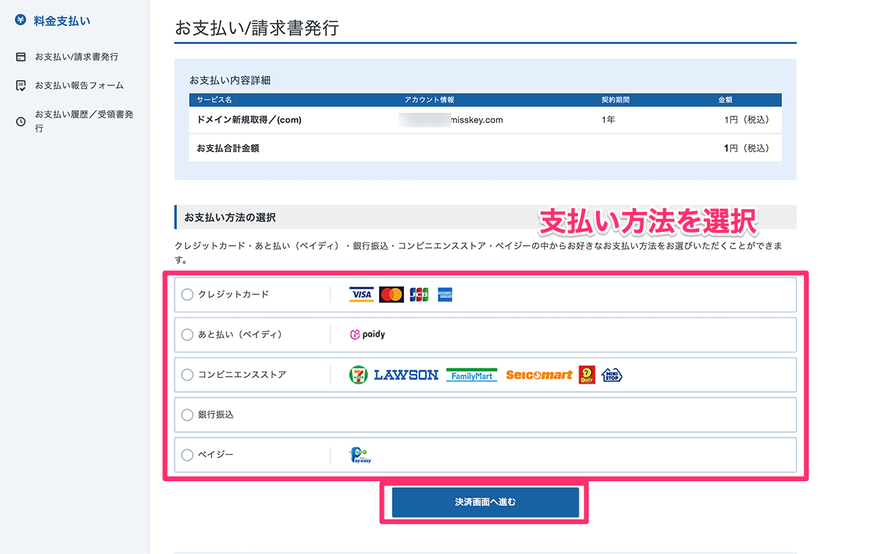Open お支払い履歴／受領書発行 in the sidebar
This screenshot has height=554, width=887.
click(84, 121)
